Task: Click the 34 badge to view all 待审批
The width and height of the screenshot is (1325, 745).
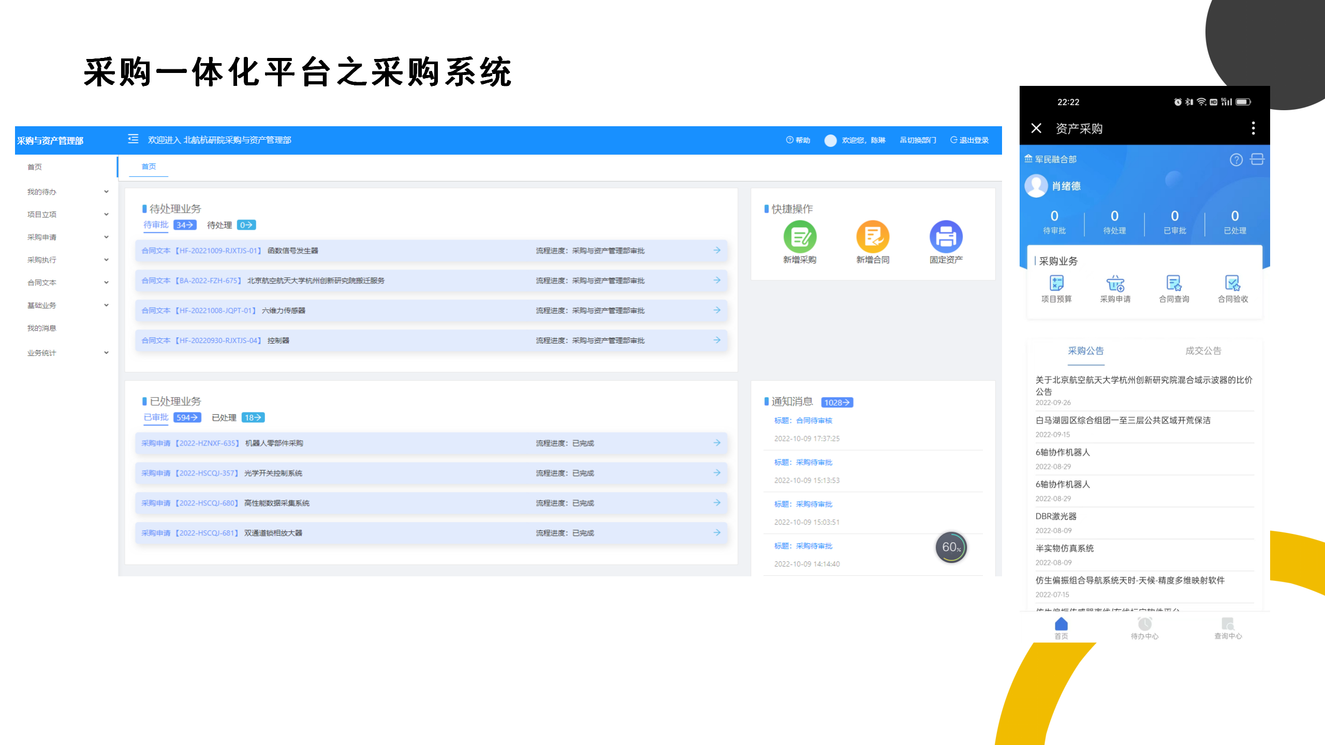Action: point(185,225)
